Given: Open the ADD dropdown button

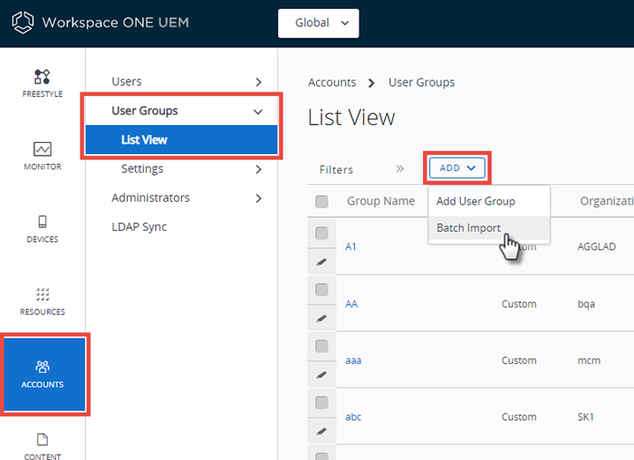Looking at the screenshot, I should 456,168.
